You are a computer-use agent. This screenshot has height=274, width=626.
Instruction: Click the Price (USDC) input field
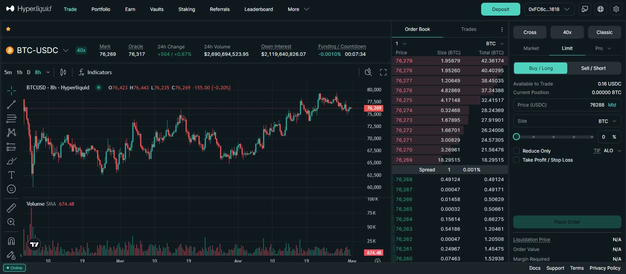pyautogui.click(x=567, y=105)
